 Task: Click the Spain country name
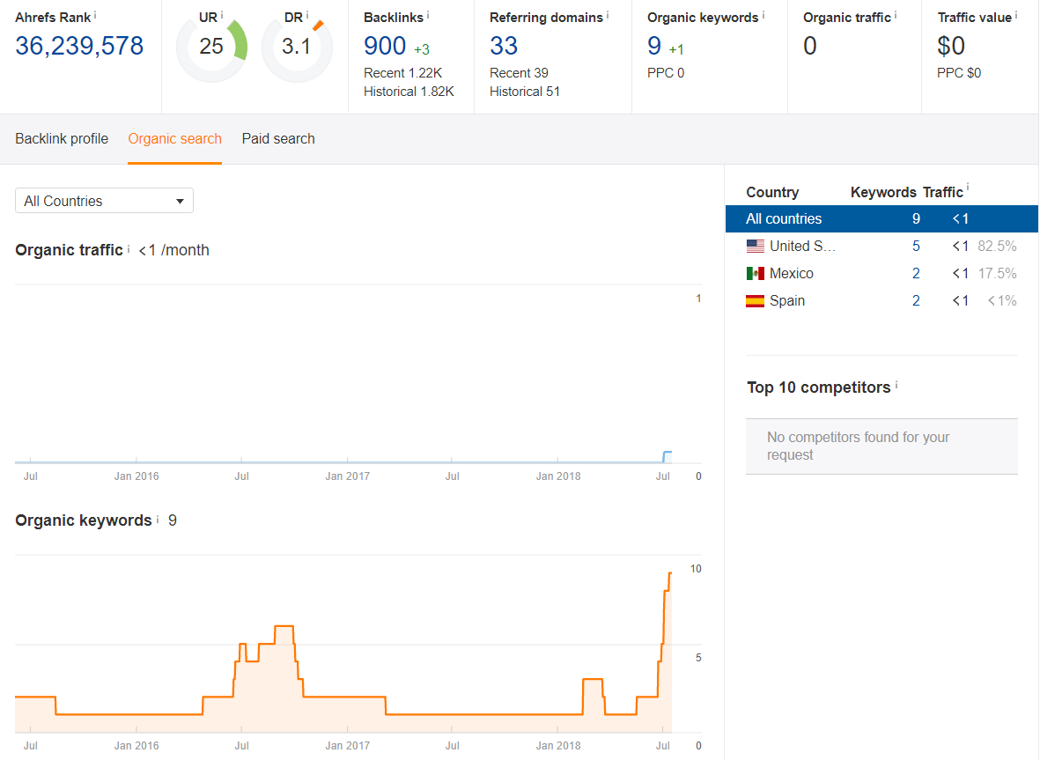(787, 300)
